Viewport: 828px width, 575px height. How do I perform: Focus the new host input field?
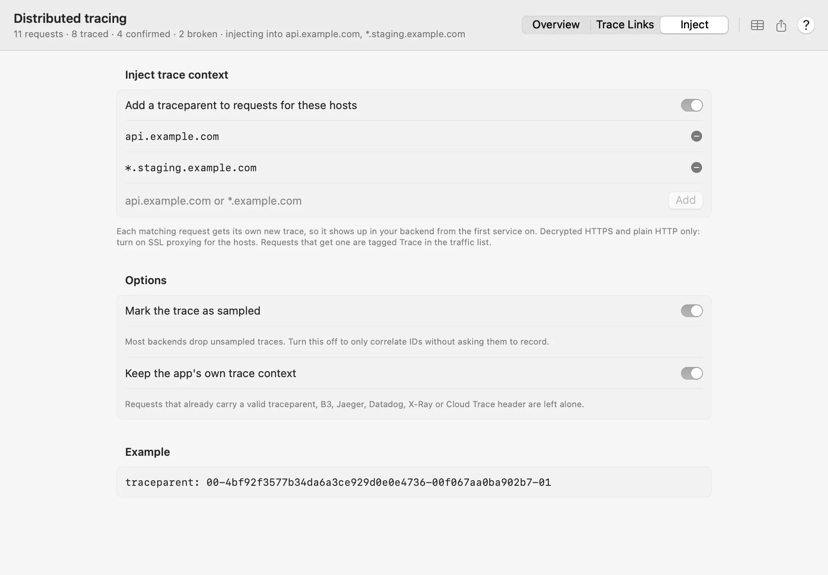coord(393,200)
